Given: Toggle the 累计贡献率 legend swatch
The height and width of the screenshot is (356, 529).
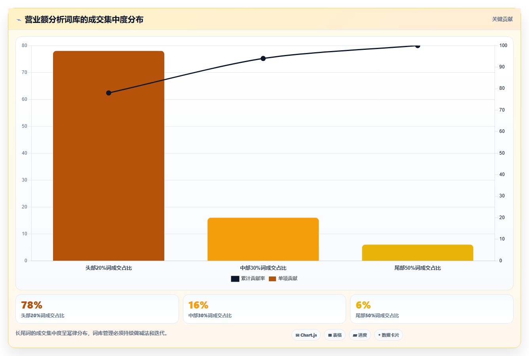Looking at the screenshot, I should point(235,279).
